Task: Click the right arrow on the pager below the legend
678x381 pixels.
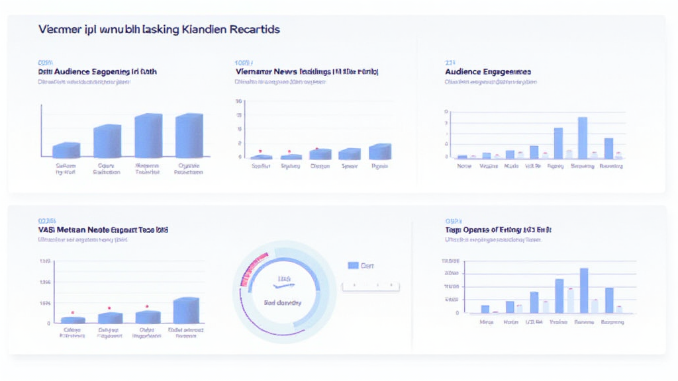Action: [x=387, y=286]
